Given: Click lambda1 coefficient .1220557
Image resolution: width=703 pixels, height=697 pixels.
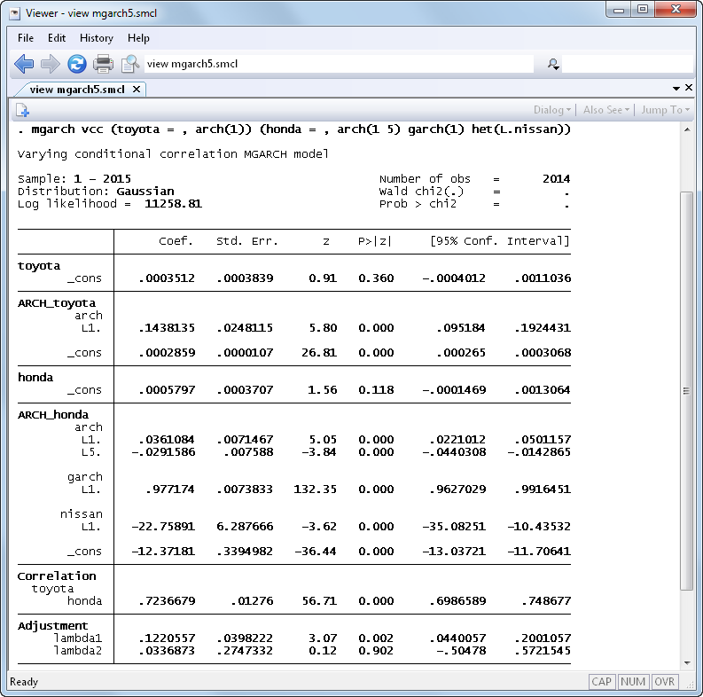Looking at the screenshot, I should tap(167, 638).
